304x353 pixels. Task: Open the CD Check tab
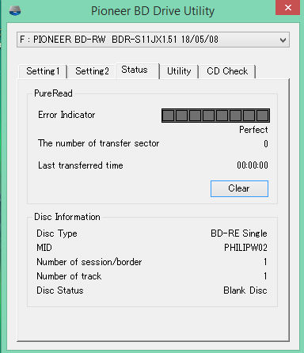click(x=227, y=71)
